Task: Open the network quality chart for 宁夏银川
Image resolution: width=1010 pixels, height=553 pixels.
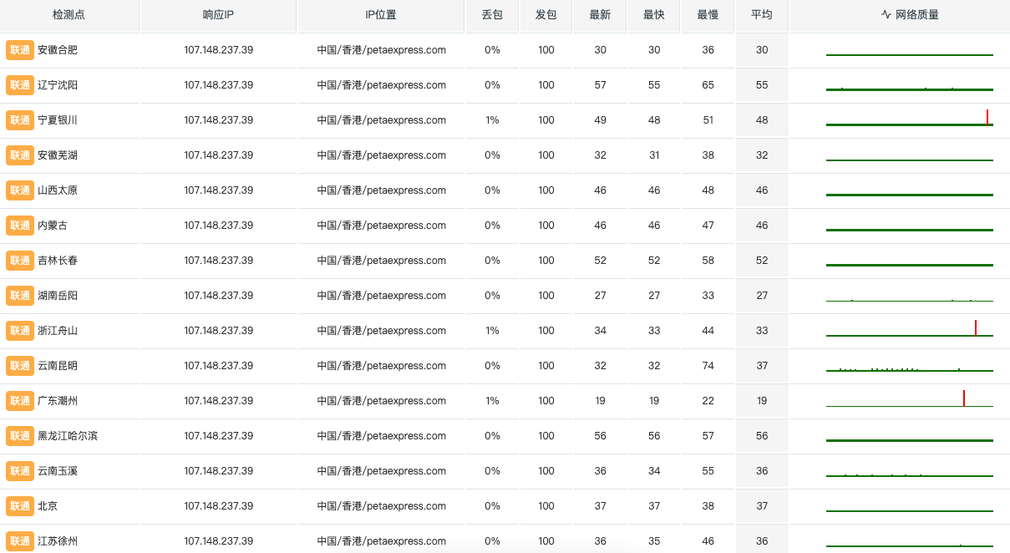Action: [910, 118]
